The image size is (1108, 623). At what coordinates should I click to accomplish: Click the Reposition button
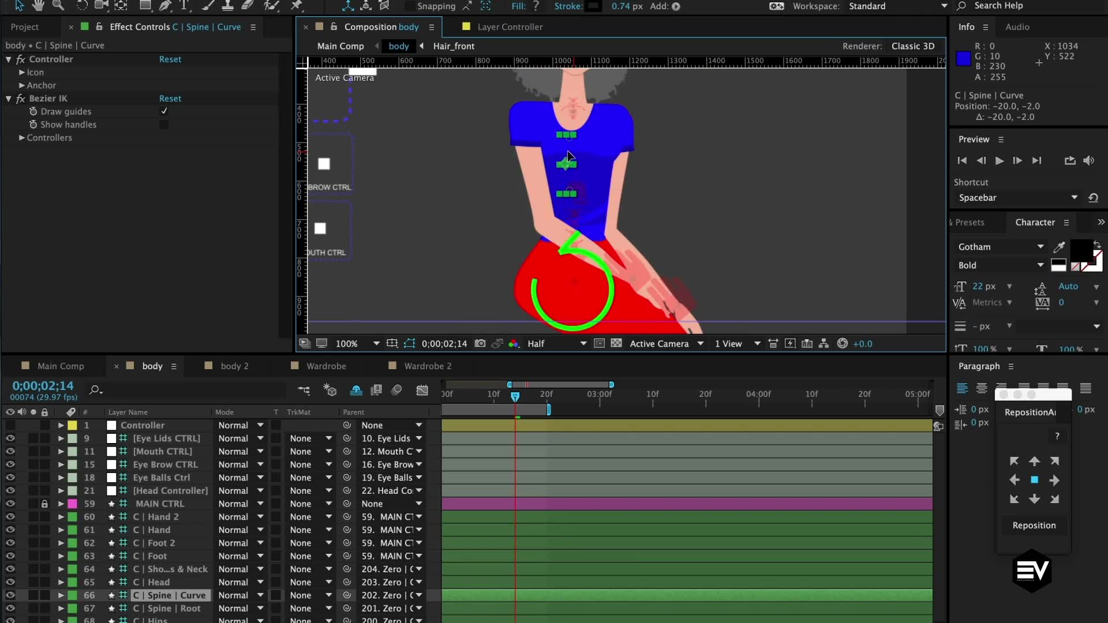click(x=1034, y=525)
